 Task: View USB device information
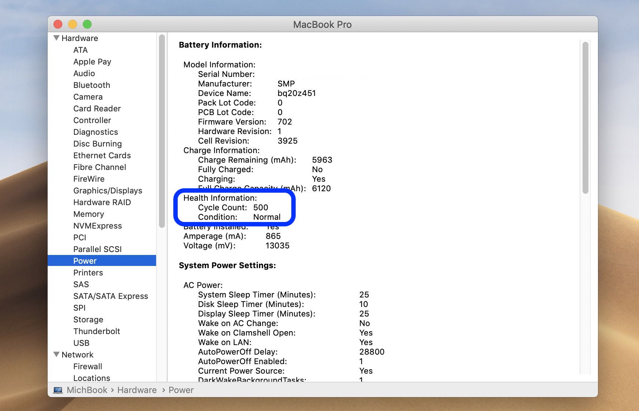(x=81, y=343)
